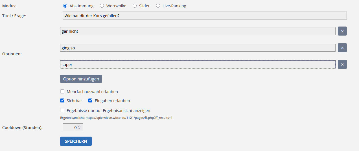
Task: Uncheck the Sichtbar checkbox
Action: tap(62, 101)
